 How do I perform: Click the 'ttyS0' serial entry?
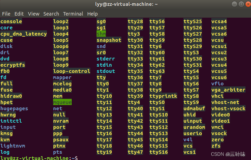tap(157, 102)
